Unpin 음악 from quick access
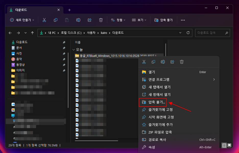 [x=64, y=59]
